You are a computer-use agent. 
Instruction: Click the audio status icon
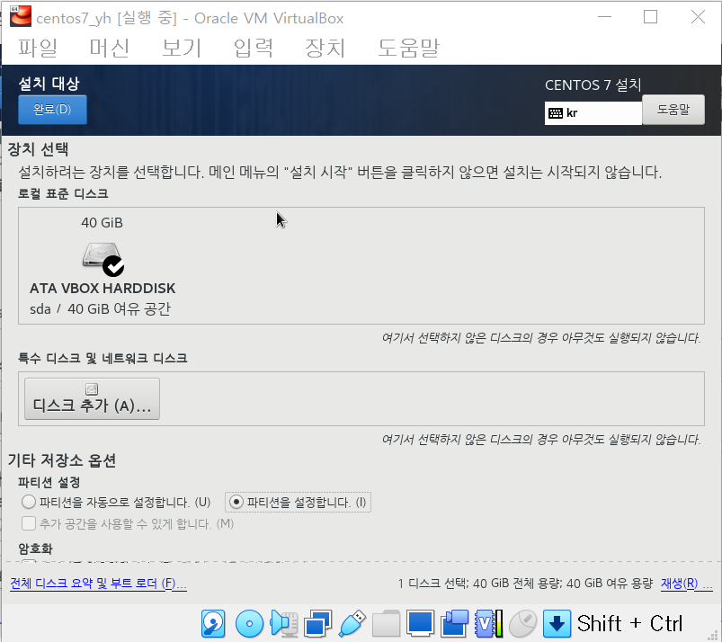284,624
